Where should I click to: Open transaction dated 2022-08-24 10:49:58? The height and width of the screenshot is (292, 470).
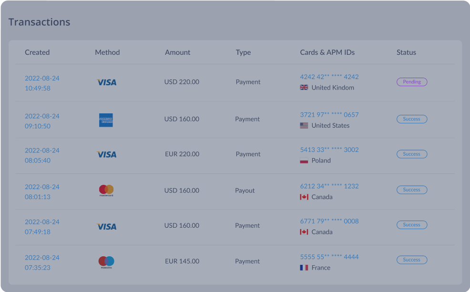click(x=42, y=82)
